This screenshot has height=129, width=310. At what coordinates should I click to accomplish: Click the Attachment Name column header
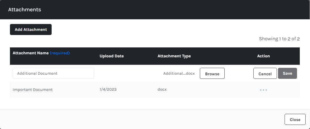(x=31, y=53)
